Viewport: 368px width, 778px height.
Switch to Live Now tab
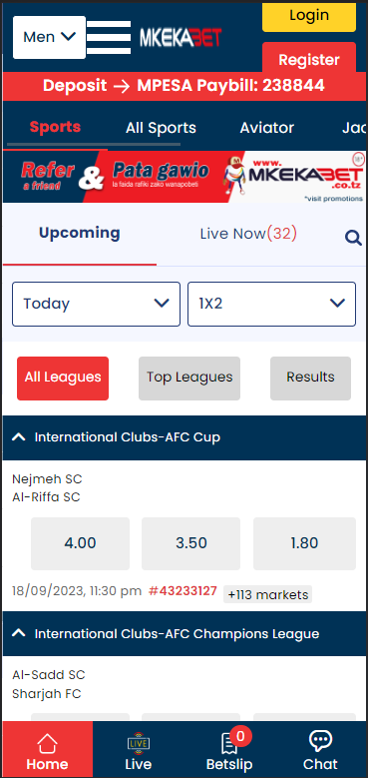248,234
